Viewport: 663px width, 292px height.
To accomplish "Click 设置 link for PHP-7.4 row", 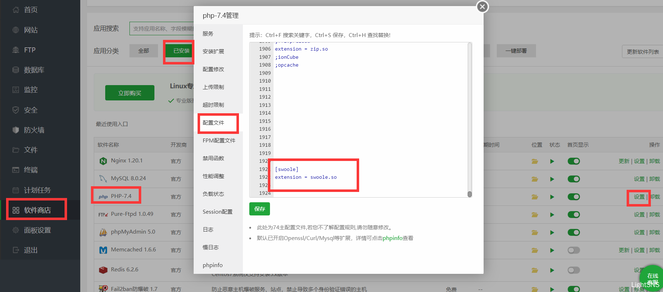I will 639,197.
